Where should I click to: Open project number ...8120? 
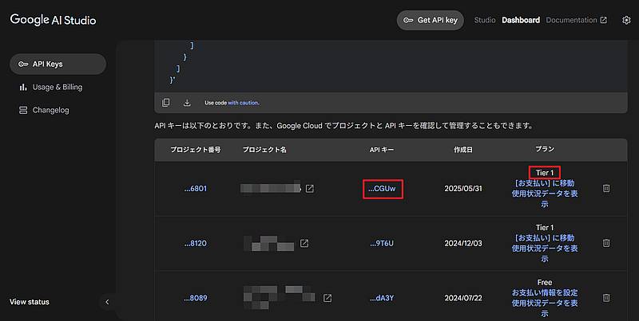coord(195,243)
